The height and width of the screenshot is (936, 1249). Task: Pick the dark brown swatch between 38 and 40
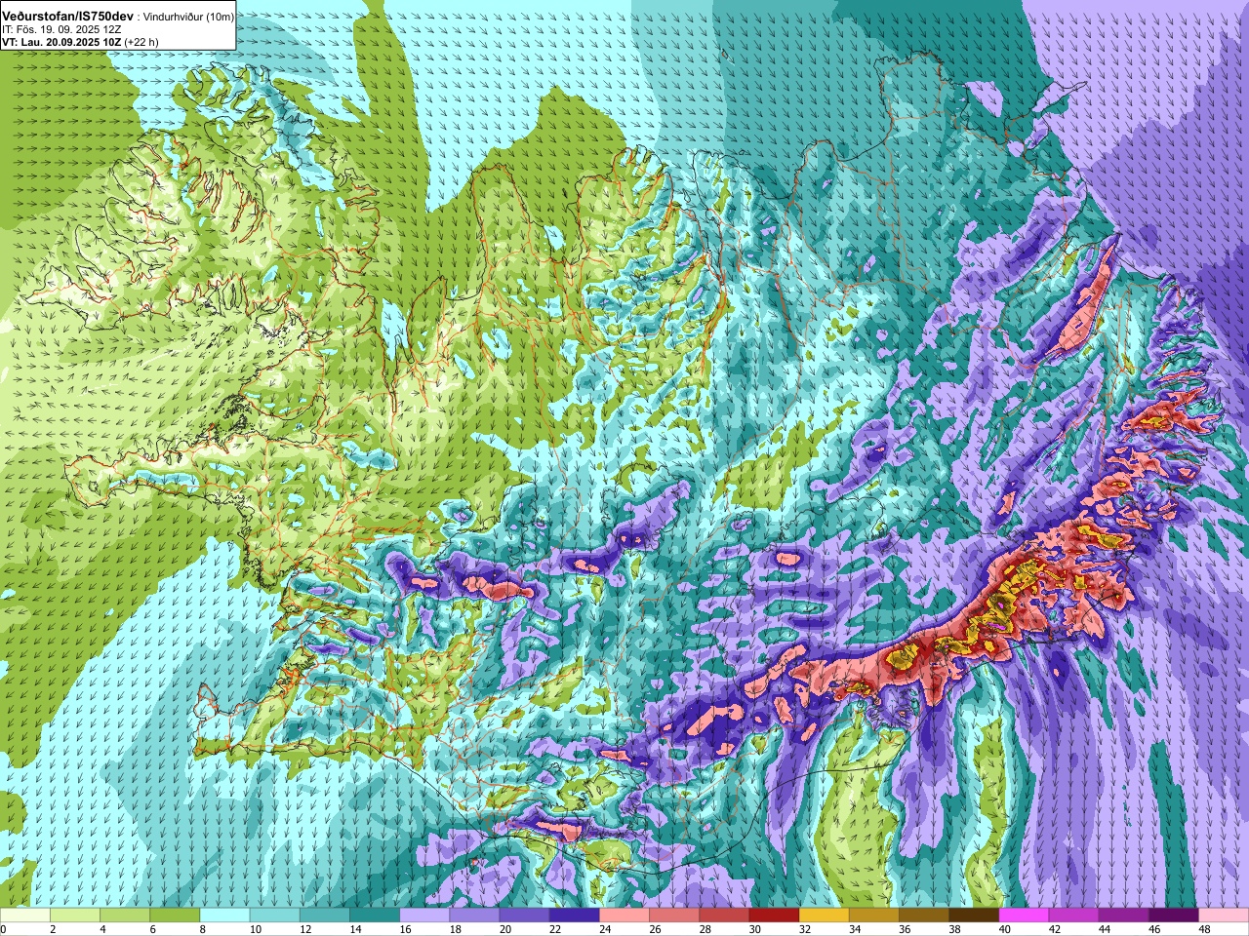pos(974,916)
